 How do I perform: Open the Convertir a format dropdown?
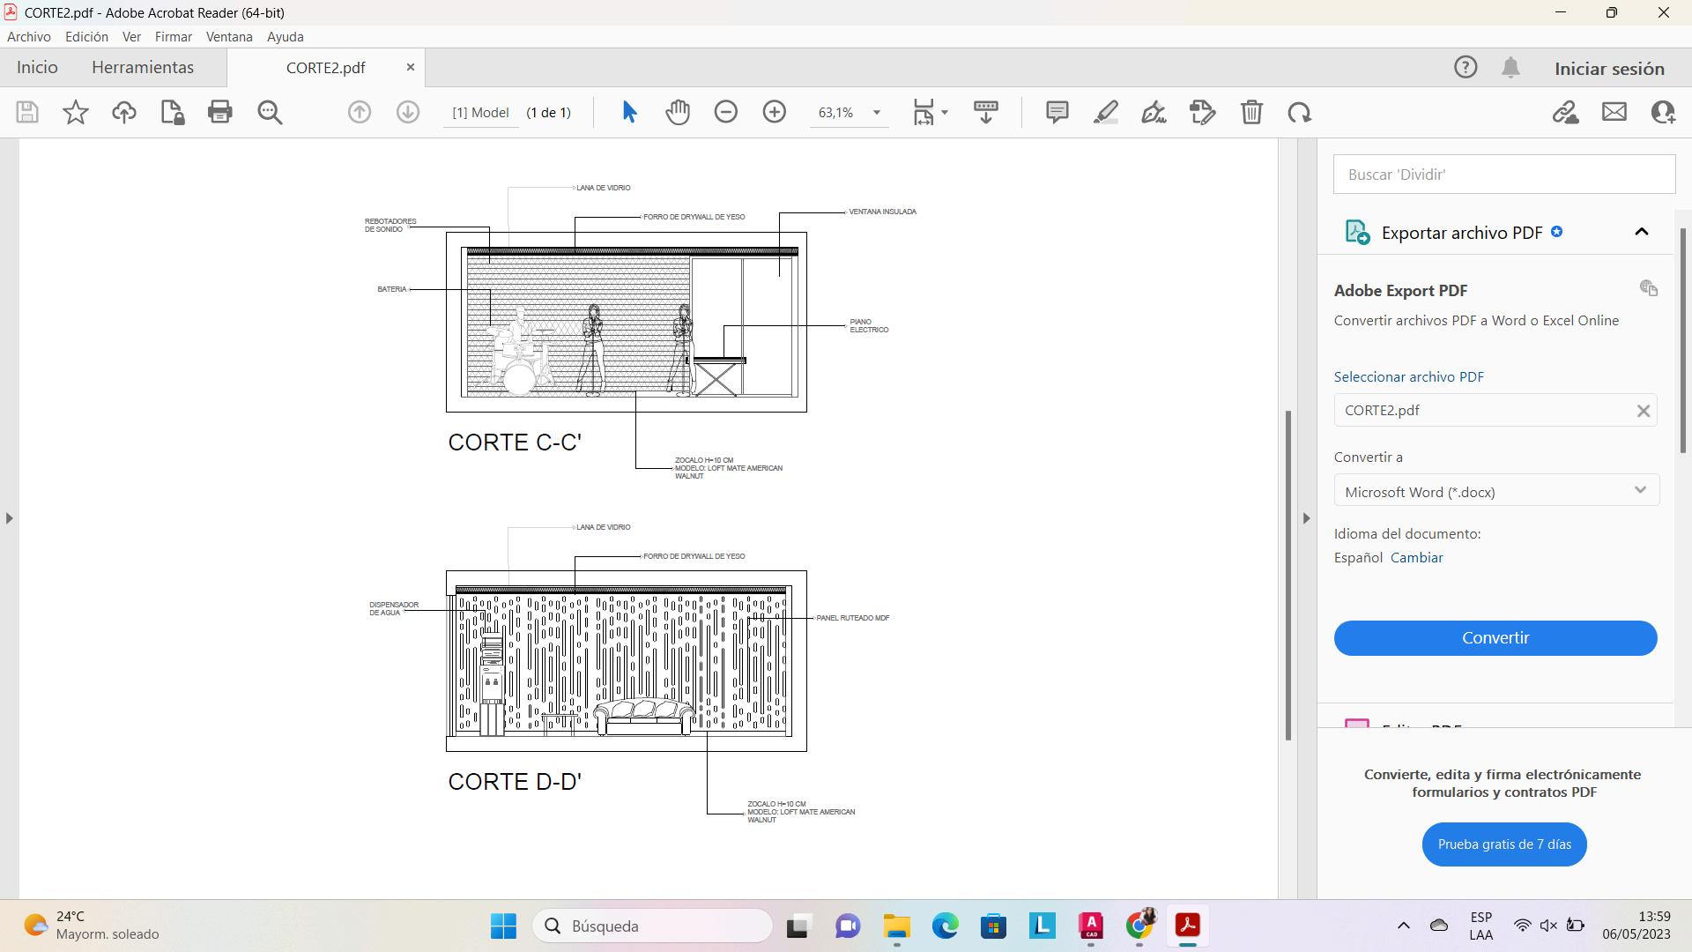pyautogui.click(x=1495, y=491)
